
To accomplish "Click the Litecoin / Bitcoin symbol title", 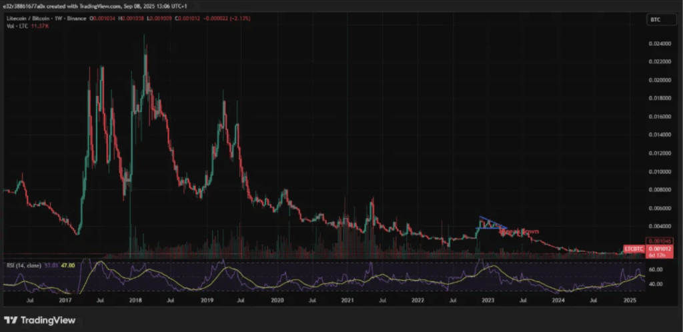I will 33,20.
